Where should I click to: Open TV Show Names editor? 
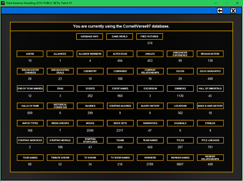pos(120,157)
